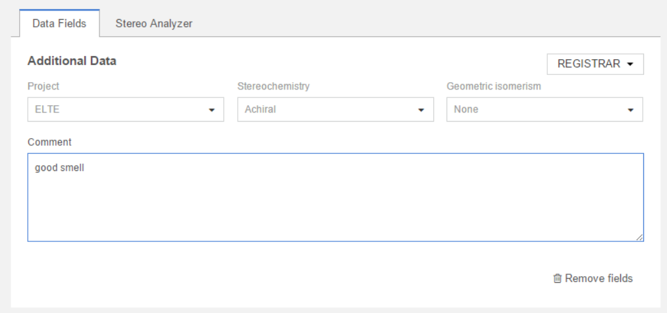Click the resize handle in the Comment box corner
The width and height of the screenshot is (667, 313).
(639, 237)
